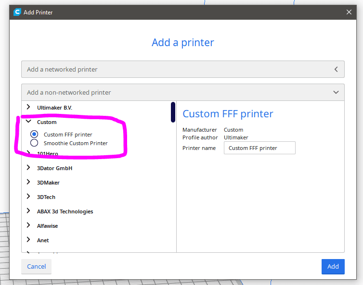Click the Cura logo icon in title bar

17,12
